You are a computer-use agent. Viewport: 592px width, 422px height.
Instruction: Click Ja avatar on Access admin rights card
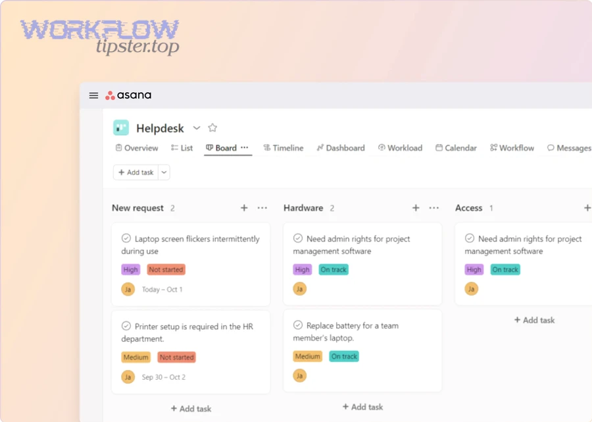pyautogui.click(x=472, y=289)
